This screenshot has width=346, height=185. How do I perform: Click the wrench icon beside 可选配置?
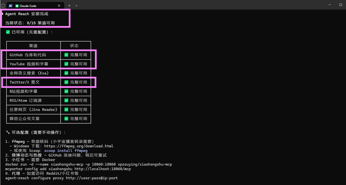coord(8,132)
